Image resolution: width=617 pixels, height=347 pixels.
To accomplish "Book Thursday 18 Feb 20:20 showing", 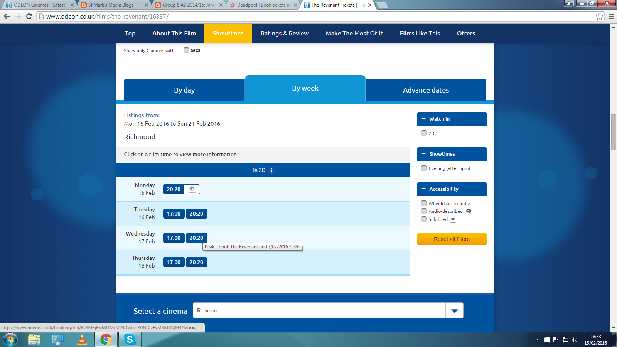I will [196, 262].
